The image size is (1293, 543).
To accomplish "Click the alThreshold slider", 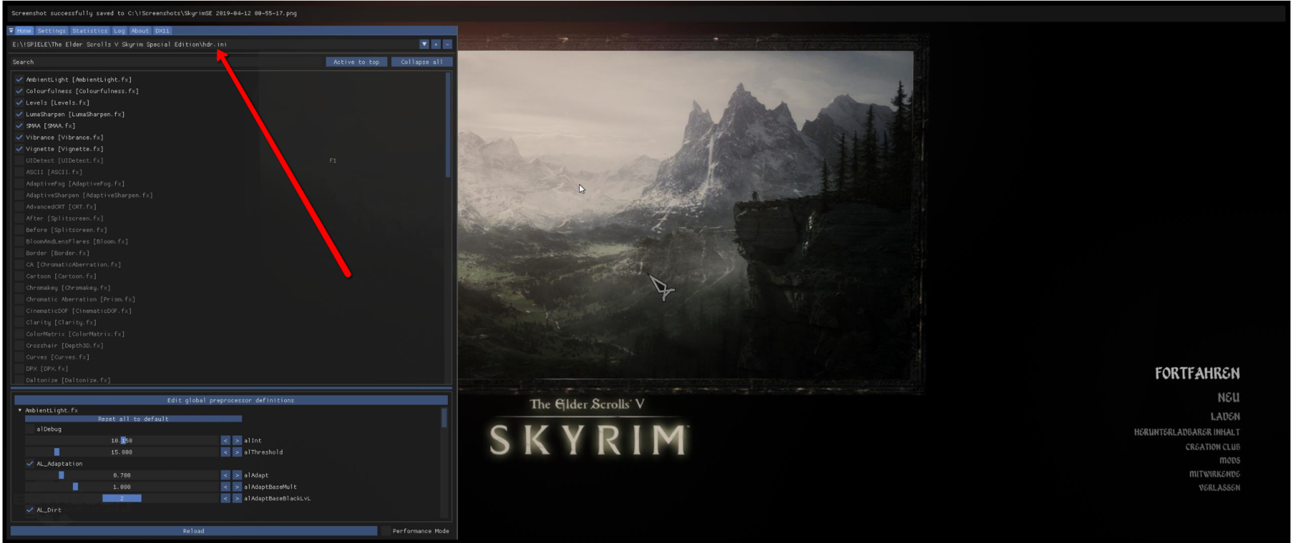I will click(122, 452).
